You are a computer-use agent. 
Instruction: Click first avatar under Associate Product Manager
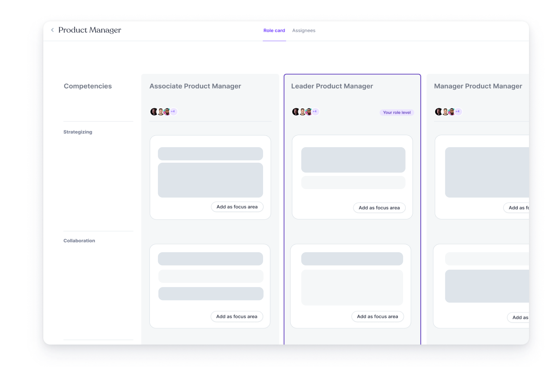[x=154, y=112]
